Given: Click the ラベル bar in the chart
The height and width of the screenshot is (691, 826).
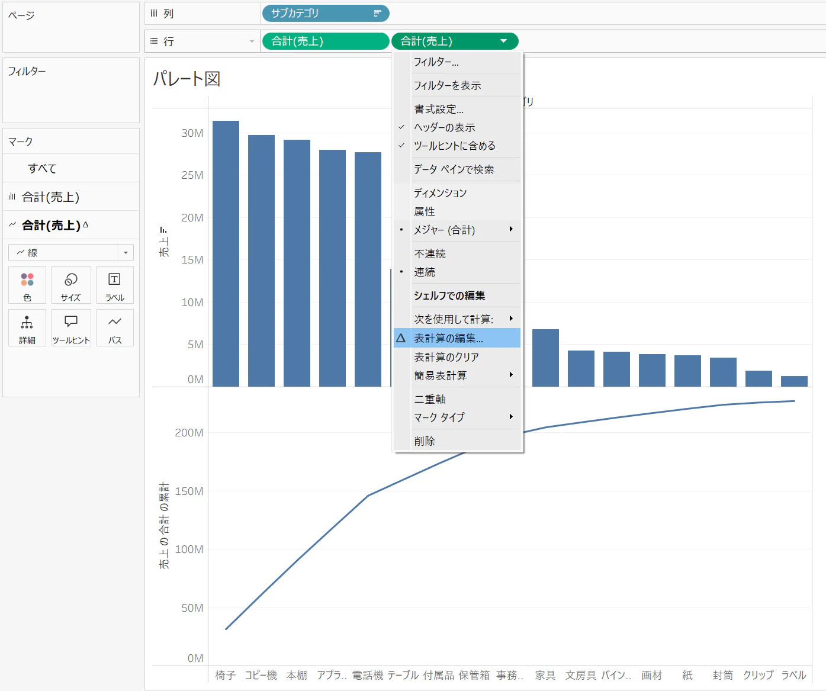Looking at the screenshot, I should [x=794, y=381].
